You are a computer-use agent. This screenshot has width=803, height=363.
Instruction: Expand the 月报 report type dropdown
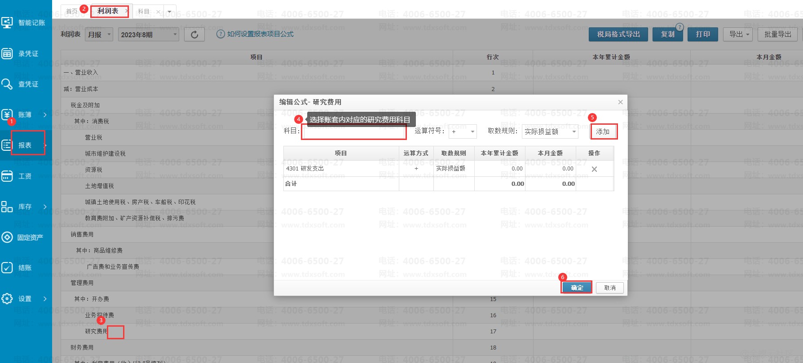point(99,35)
